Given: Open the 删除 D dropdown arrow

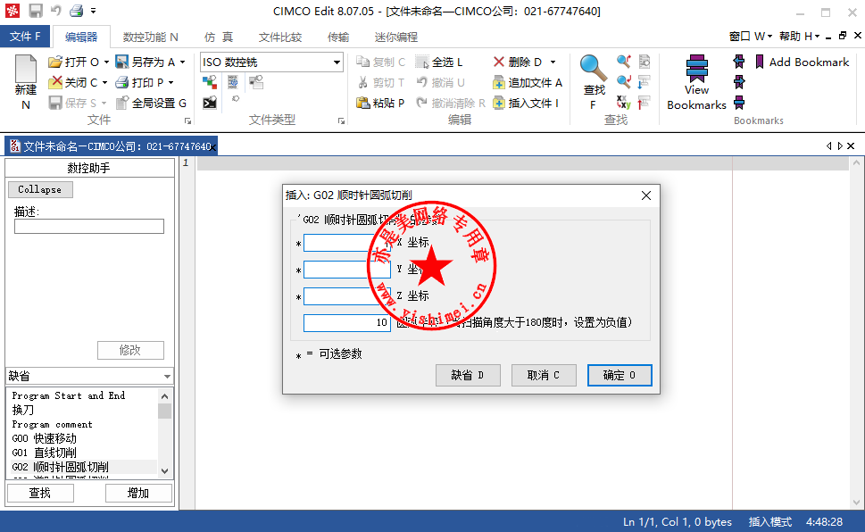Looking at the screenshot, I should coord(553,62).
